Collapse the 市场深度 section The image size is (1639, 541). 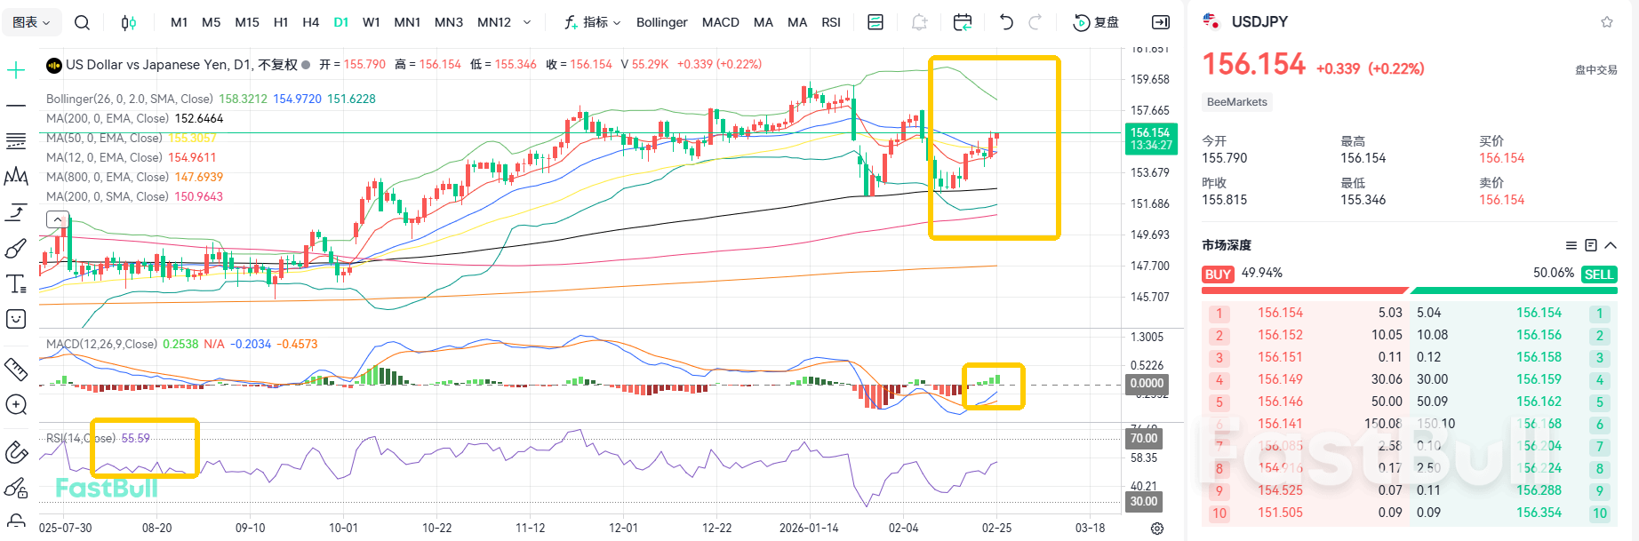pyautogui.click(x=1611, y=245)
